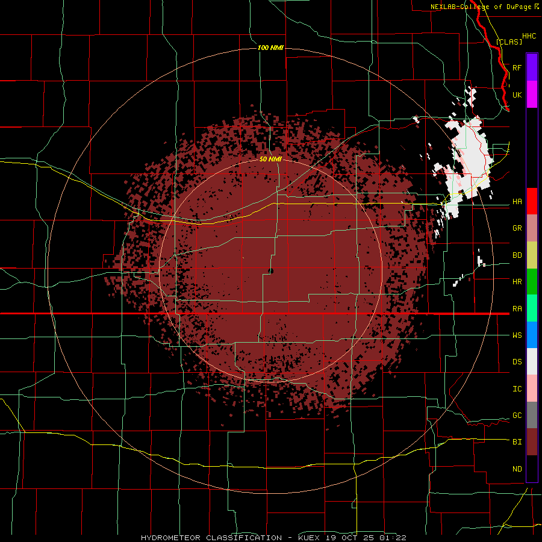The image size is (542, 542).
Task: Click the HHC product code label
Action: (529, 36)
